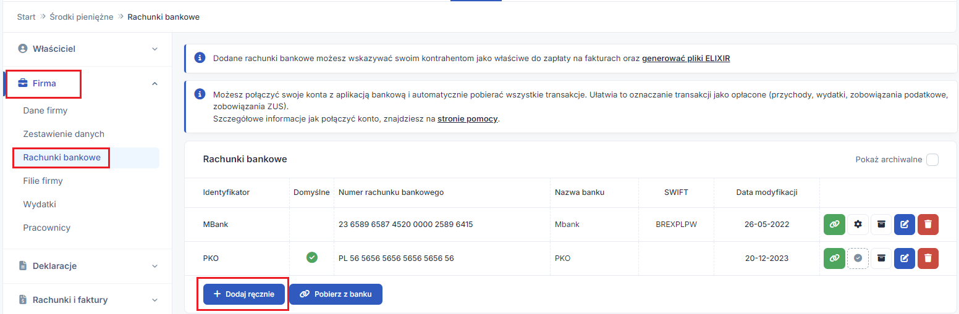Archive the PKO account via box icon
The image size is (959, 314).
point(881,258)
